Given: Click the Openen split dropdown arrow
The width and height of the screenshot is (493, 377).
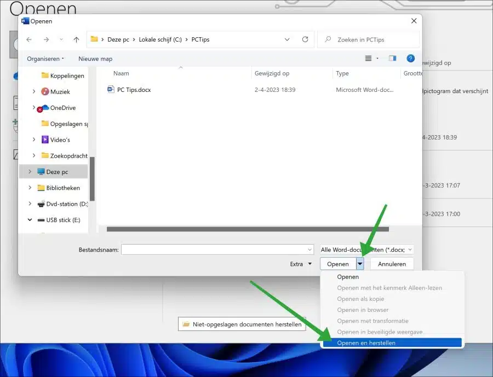Looking at the screenshot, I should click(x=360, y=264).
